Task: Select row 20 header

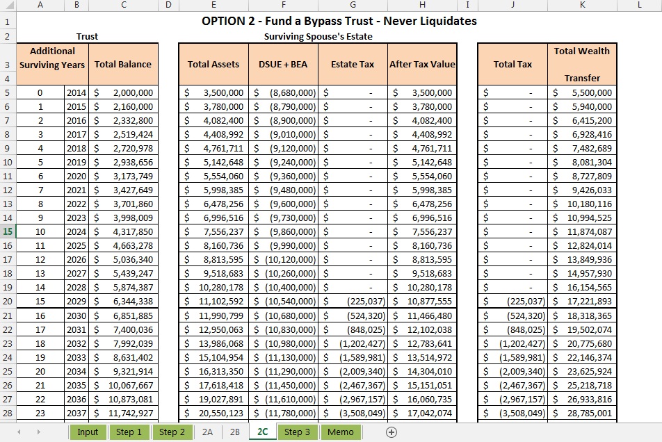Action: 7,301
